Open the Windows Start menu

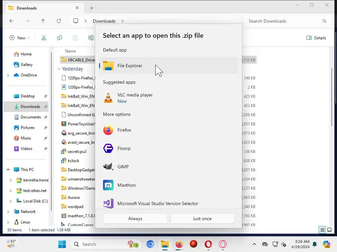[62, 244]
